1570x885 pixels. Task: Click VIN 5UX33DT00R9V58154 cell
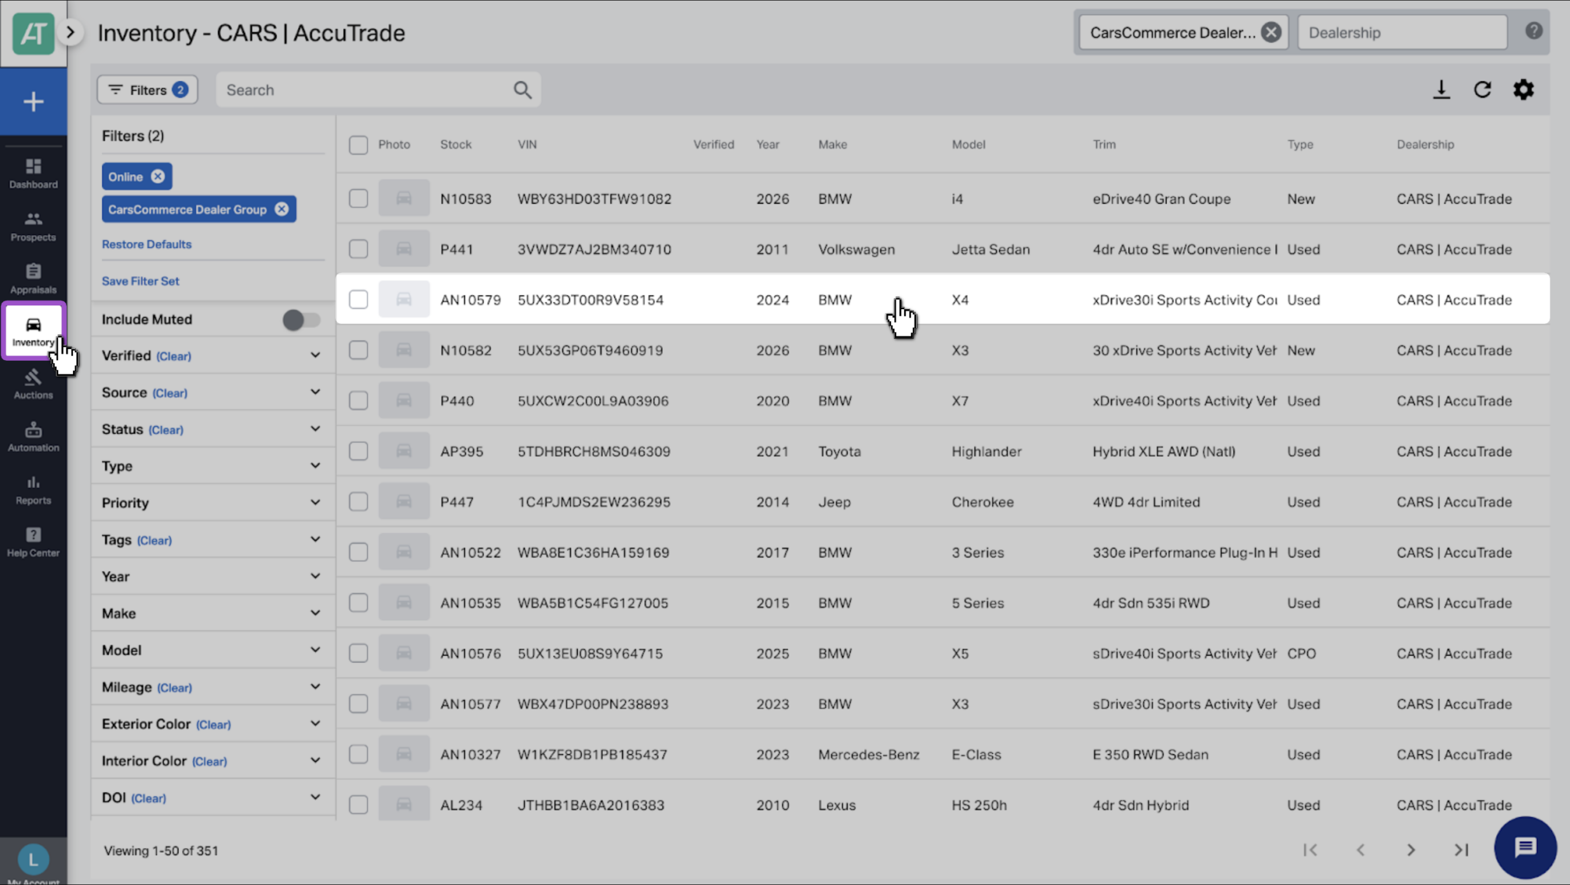coord(590,300)
